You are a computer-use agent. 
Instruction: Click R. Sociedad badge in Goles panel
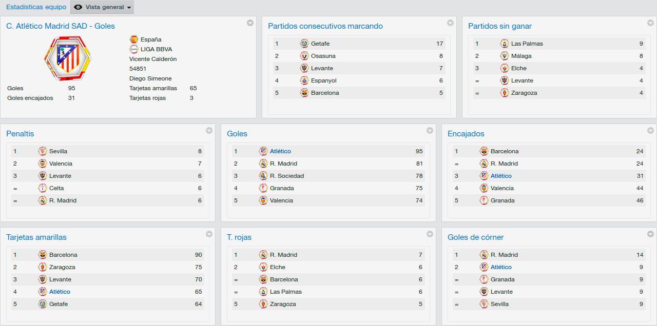click(x=263, y=176)
